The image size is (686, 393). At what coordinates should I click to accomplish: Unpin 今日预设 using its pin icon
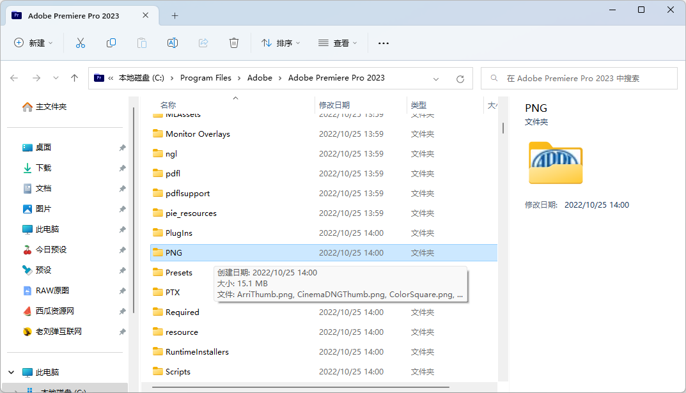pos(123,250)
